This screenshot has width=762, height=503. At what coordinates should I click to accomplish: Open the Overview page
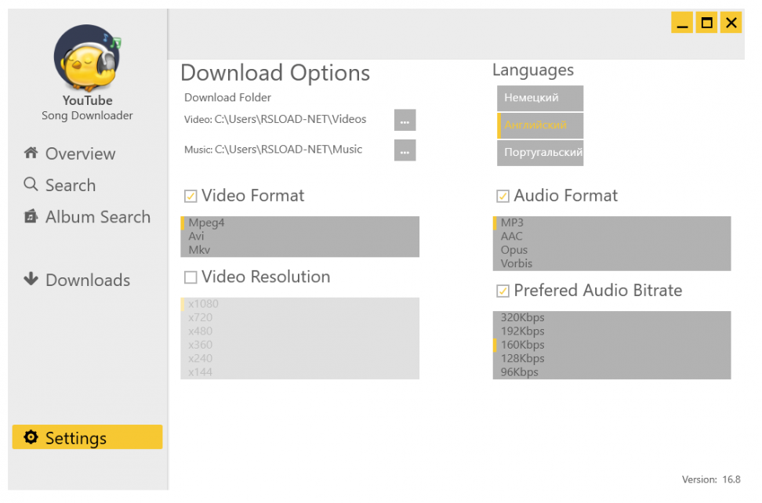point(80,154)
